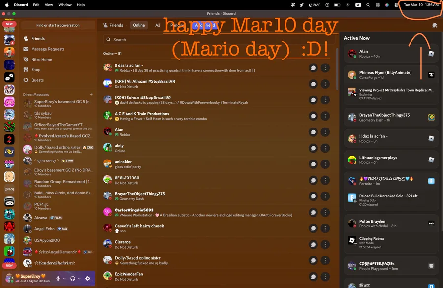Toggle headphone deafen
Screen dimensions: 443x288
tap(73, 278)
